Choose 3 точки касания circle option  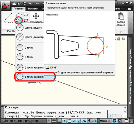35,77
